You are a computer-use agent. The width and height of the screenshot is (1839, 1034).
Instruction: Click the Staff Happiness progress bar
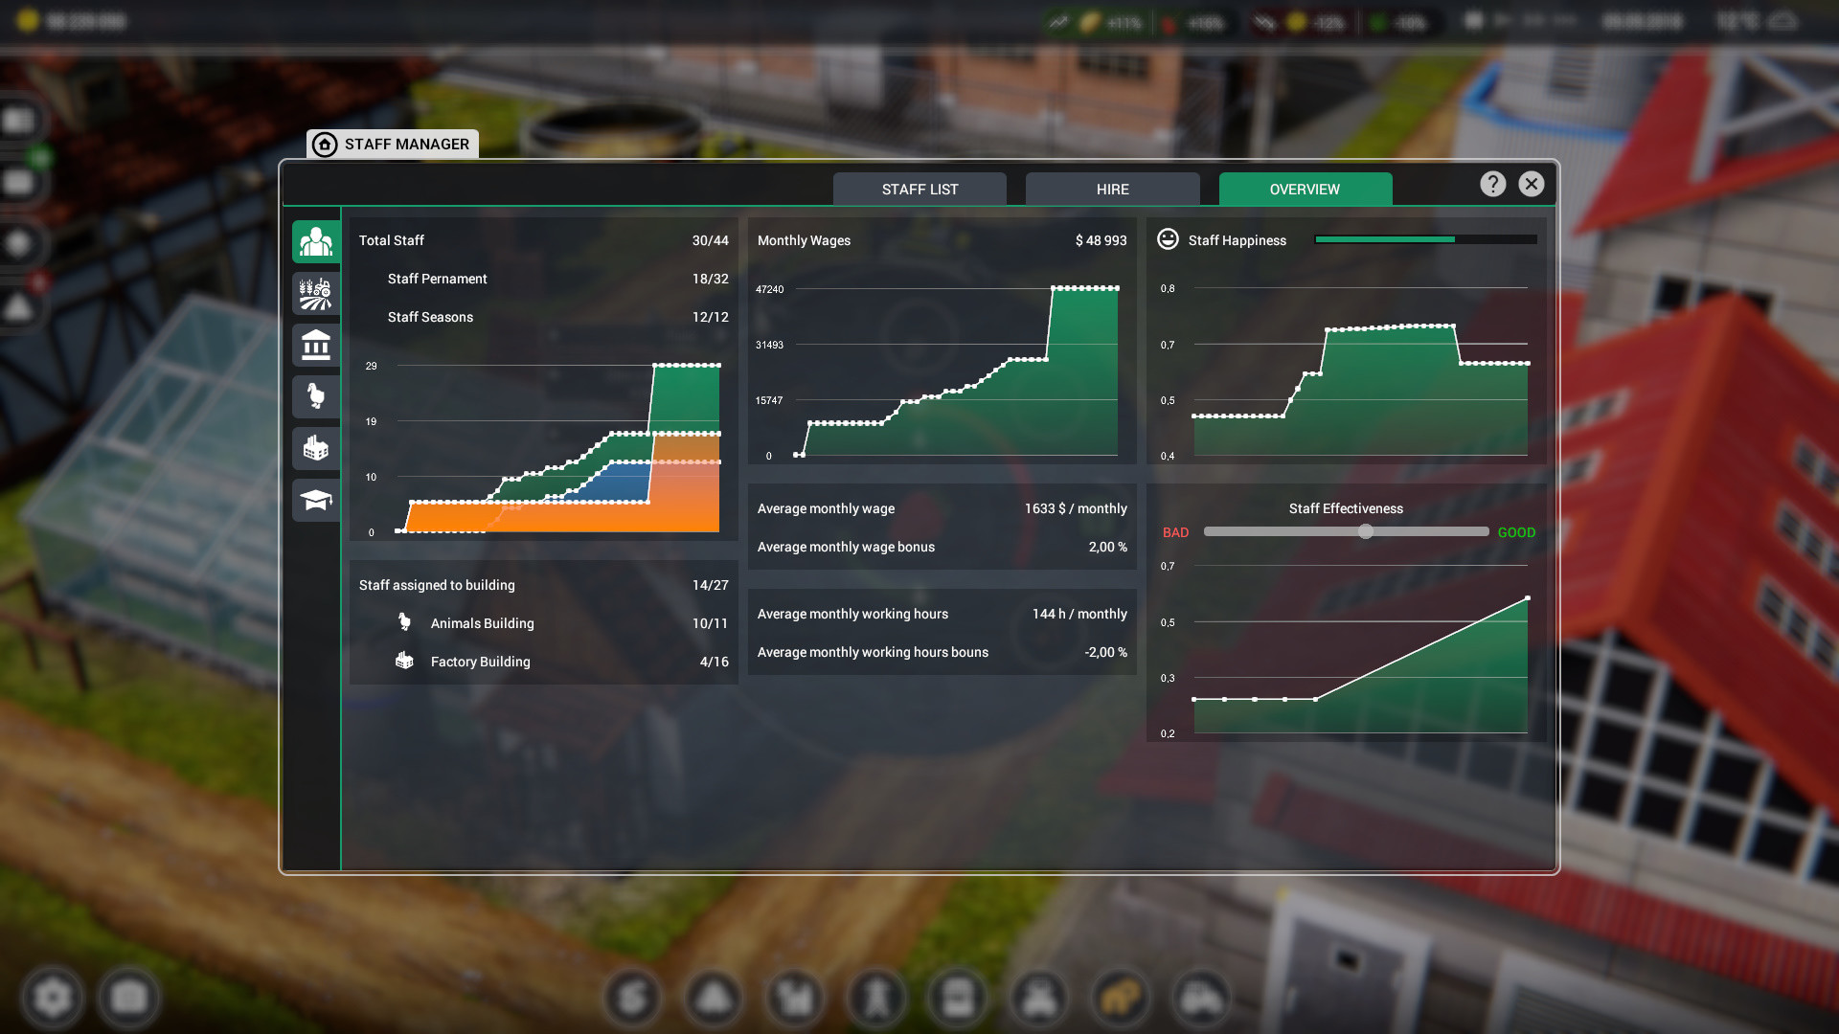coord(1424,239)
